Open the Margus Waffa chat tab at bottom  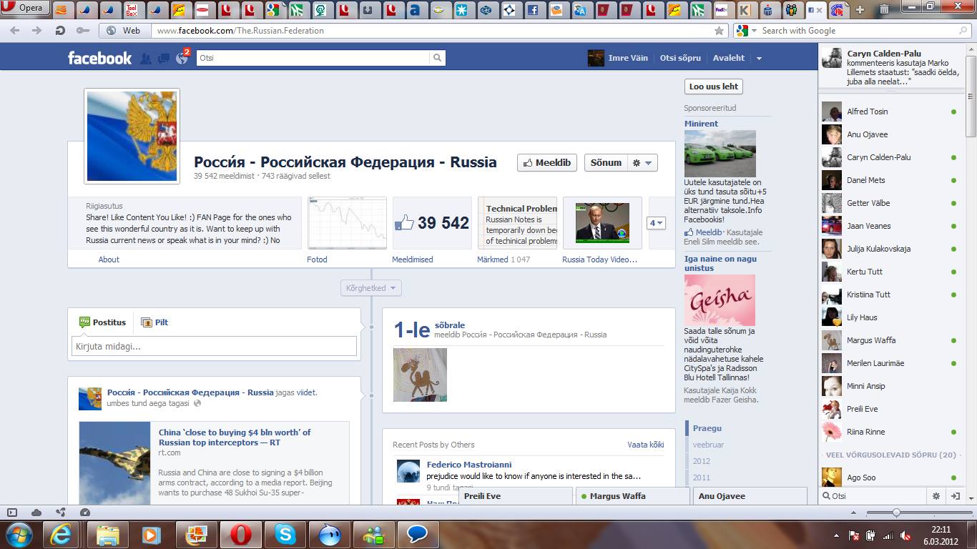point(633,496)
